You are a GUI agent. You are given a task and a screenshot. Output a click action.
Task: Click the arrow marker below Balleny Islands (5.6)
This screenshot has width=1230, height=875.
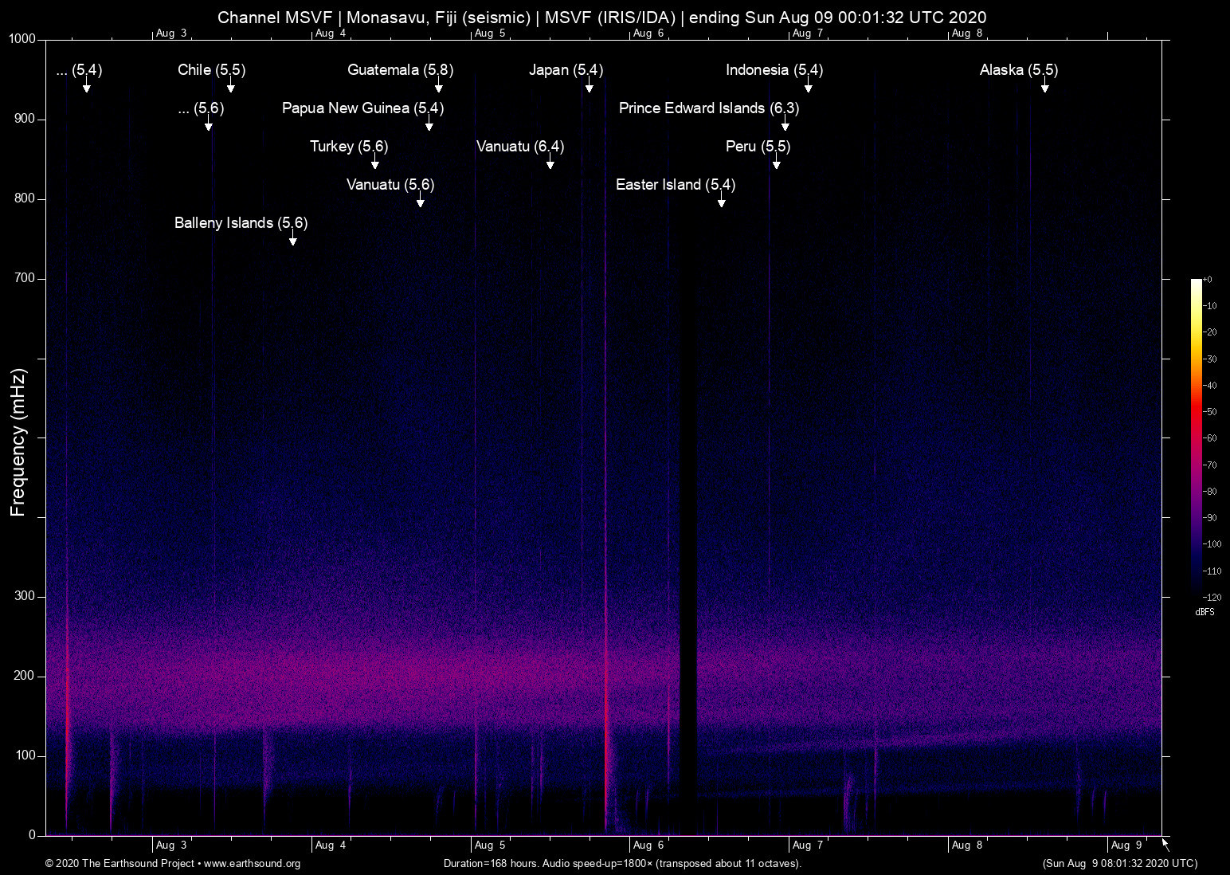coord(292,239)
